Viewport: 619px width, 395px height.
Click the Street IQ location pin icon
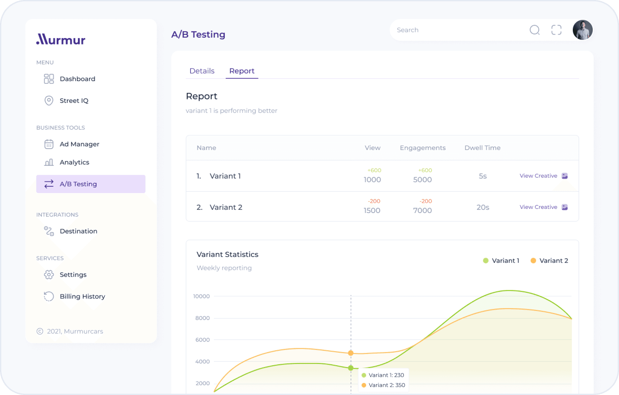click(x=49, y=101)
